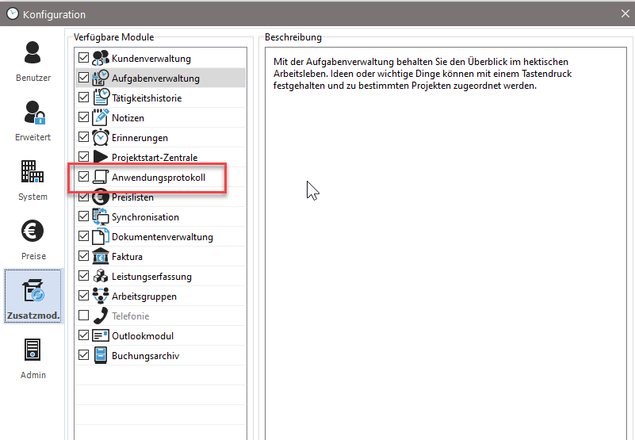Disable the Outlookmodul checkbox
Screen dimensions: 635x440
[x=83, y=335]
